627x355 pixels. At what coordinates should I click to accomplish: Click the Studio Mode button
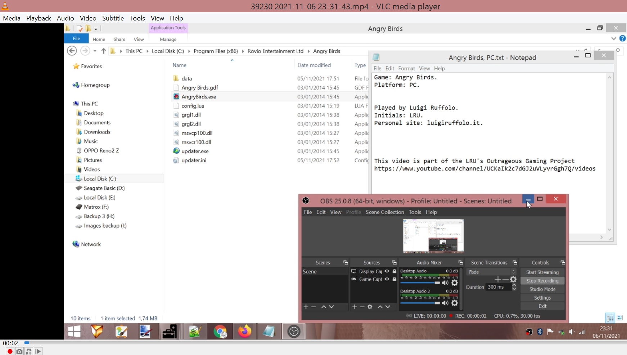pos(542,289)
